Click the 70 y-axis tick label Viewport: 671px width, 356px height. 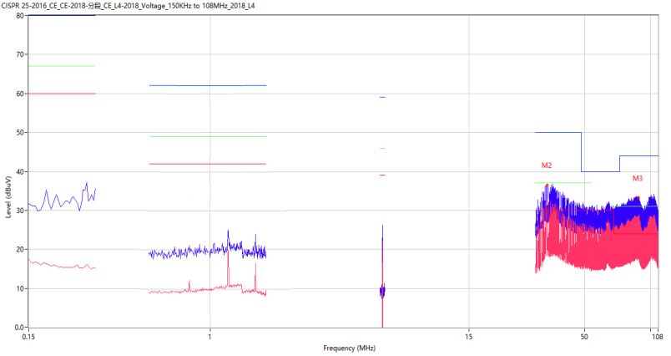[x=20, y=54]
